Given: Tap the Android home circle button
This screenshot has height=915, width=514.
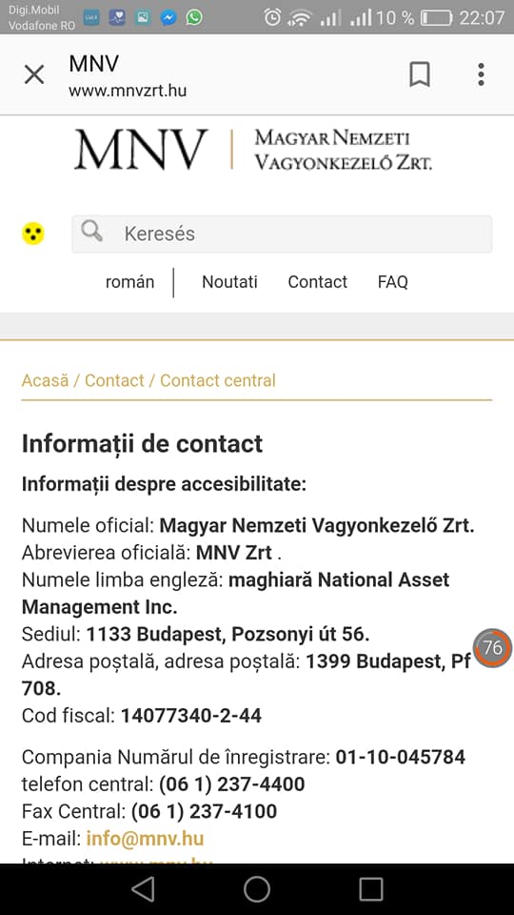Looking at the screenshot, I should pyautogui.click(x=256, y=889).
